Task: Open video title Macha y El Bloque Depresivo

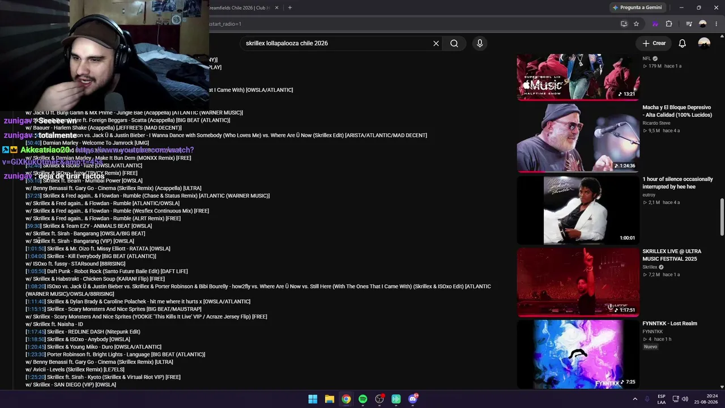Action: point(677,111)
